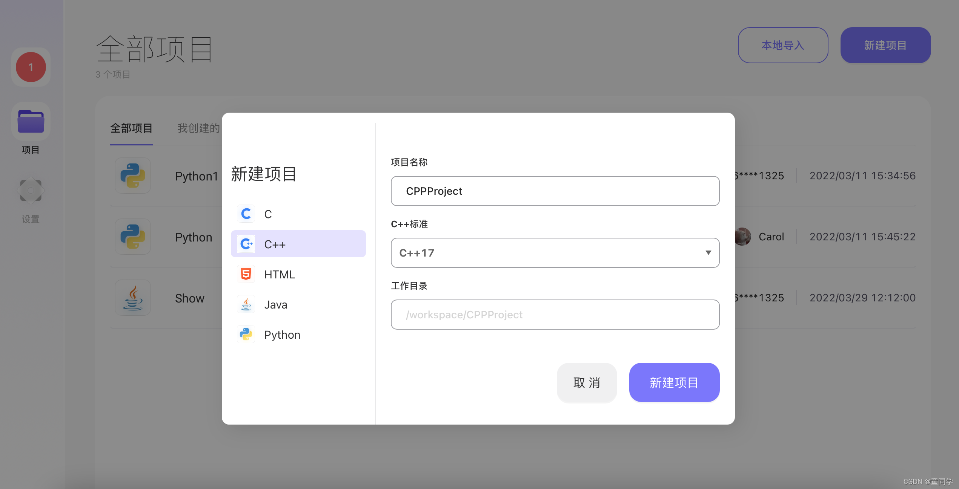The height and width of the screenshot is (489, 959).
Task: Click the dropdown arrow for C++ standard
Action: coord(708,253)
